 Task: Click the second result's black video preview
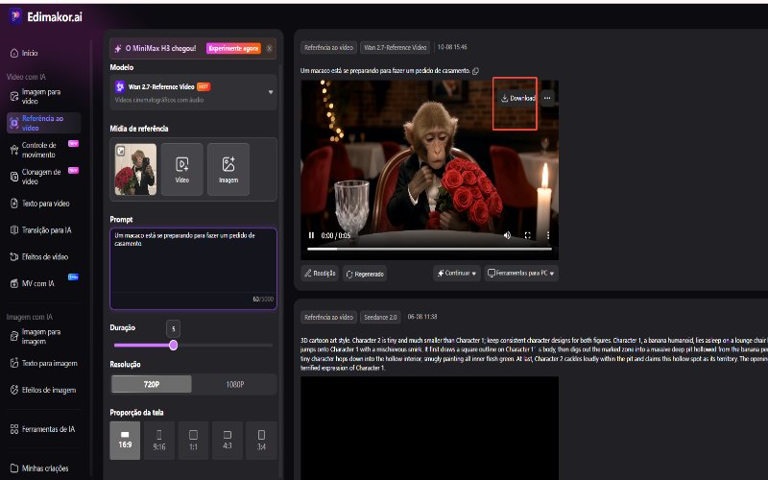(x=429, y=428)
